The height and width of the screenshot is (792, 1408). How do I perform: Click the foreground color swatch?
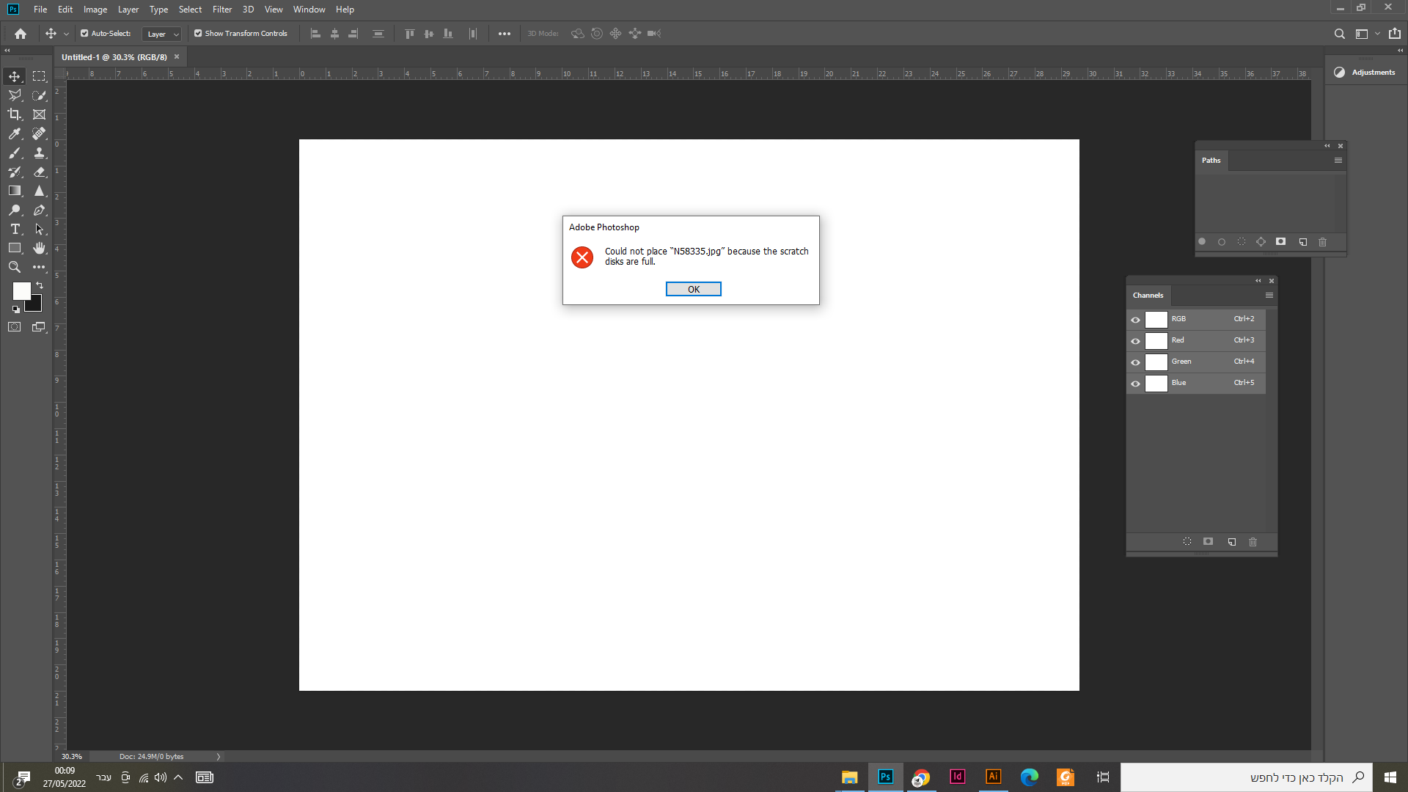[x=21, y=291]
